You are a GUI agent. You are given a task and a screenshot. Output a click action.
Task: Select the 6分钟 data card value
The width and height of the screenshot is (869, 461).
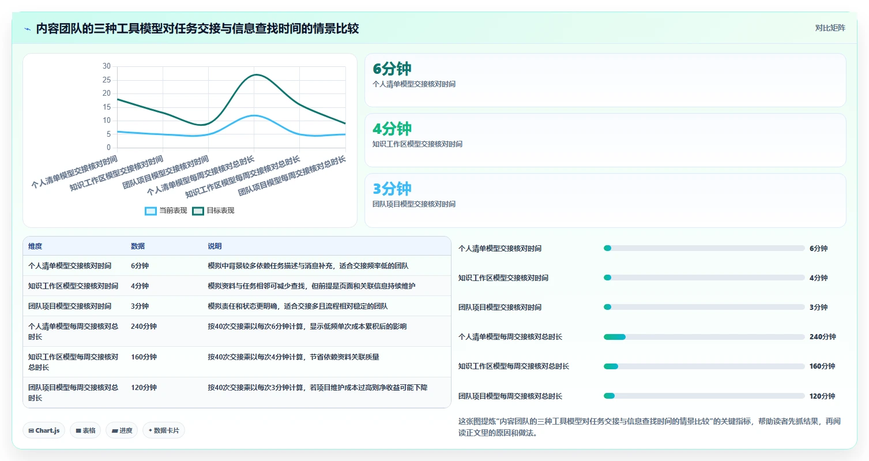point(392,69)
